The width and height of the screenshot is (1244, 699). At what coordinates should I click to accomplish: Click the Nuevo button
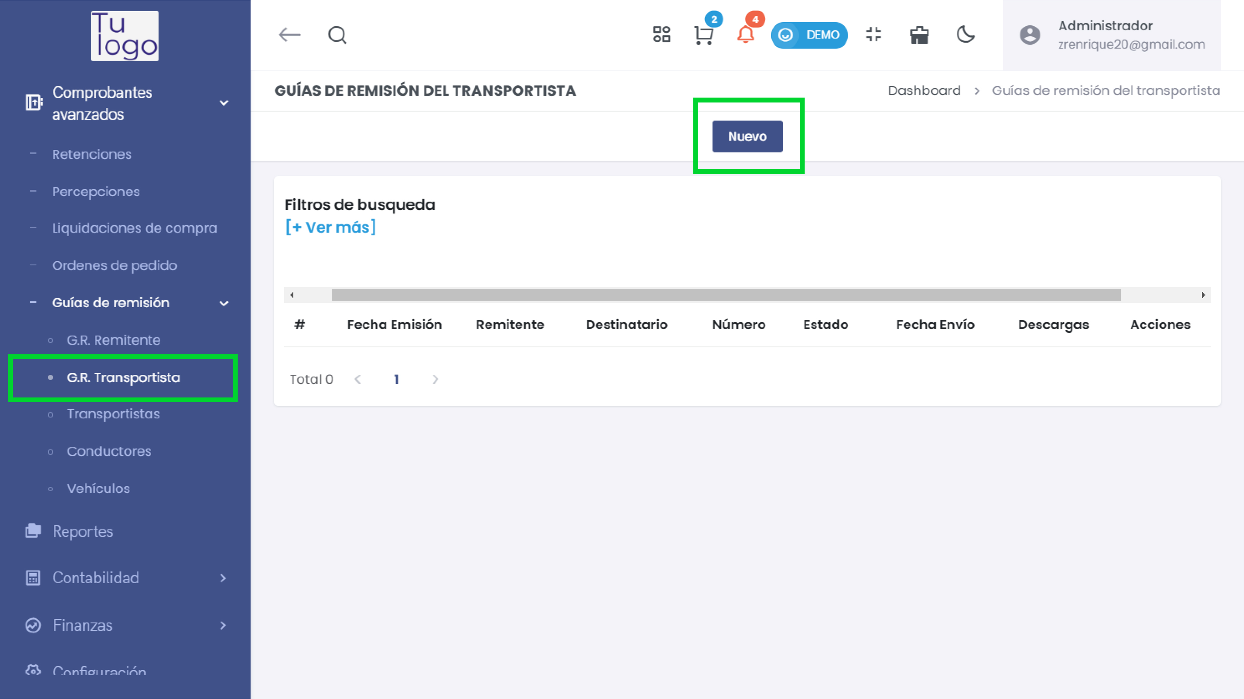coord(747,137)
